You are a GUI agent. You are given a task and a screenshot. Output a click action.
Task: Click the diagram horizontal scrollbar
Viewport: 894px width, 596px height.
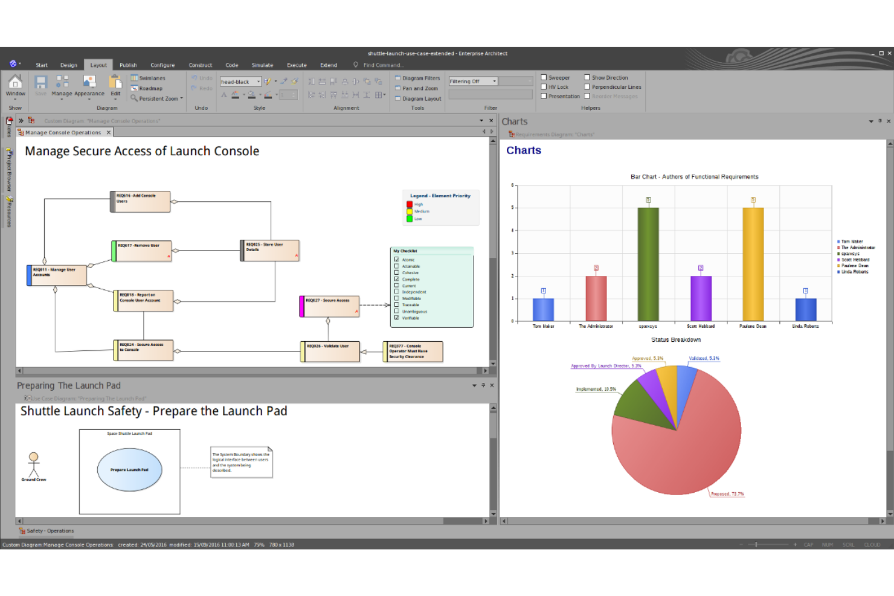click(242, 371)
